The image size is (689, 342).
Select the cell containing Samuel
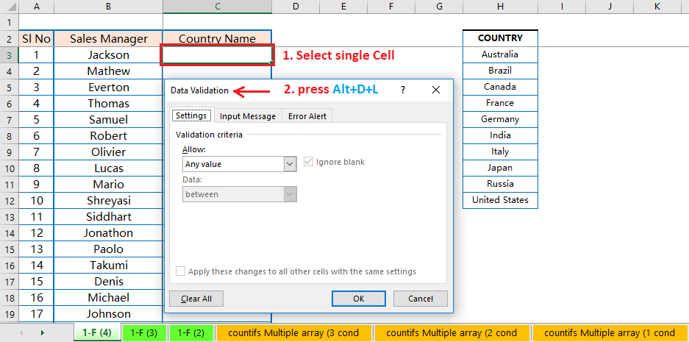(108, 120)
